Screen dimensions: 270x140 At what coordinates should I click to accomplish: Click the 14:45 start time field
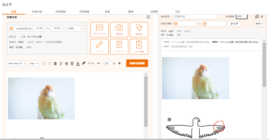point(39,28)
